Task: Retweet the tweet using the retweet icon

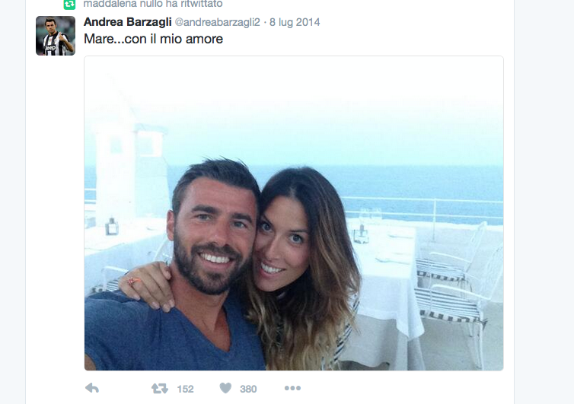Action: [x=160, y=388]
